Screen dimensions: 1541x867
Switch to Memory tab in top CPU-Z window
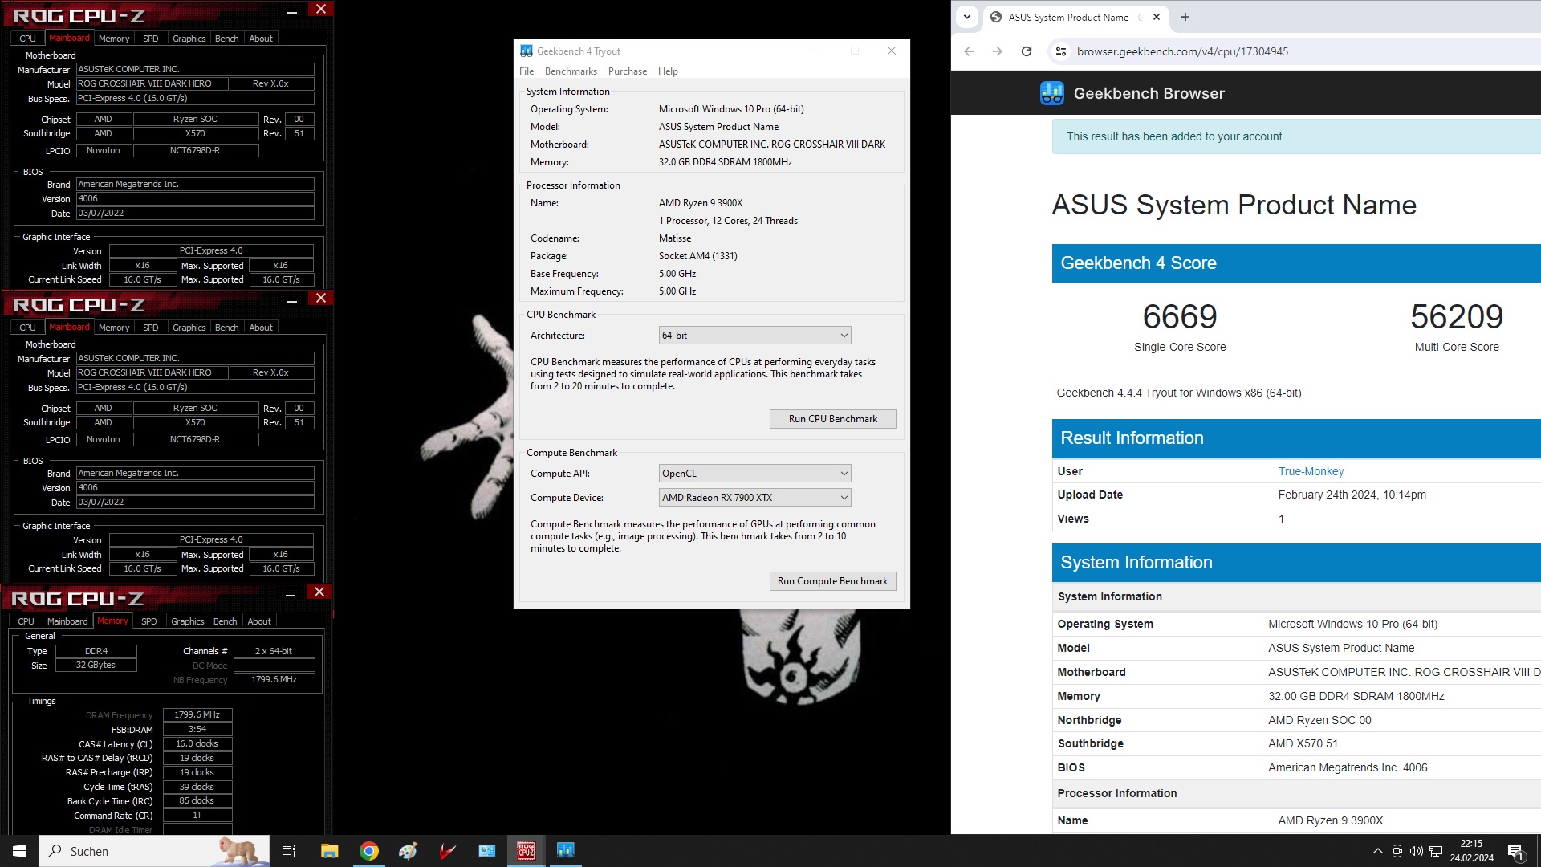tap(114, 39)
